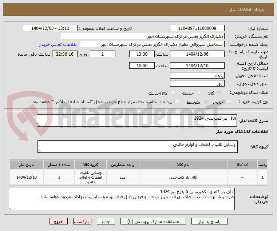
Task: Click price validity date 1404/12/10 field
Action: 197,66
